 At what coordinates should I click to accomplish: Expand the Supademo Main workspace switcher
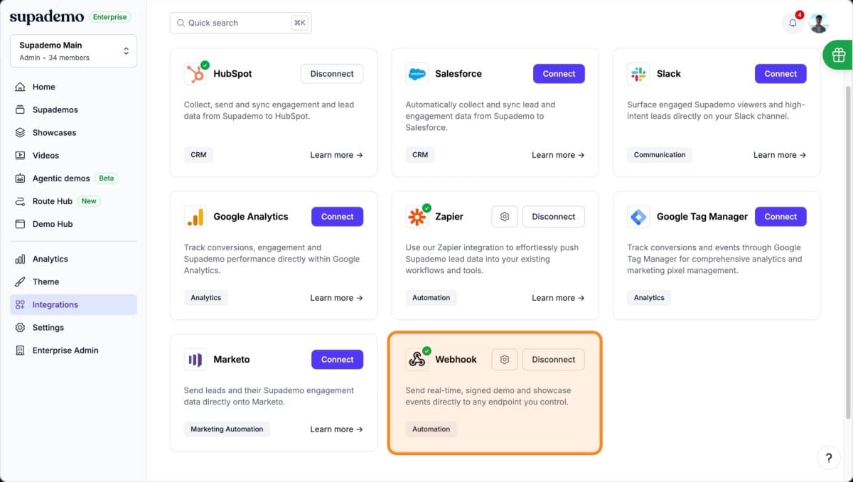[74, 51]
